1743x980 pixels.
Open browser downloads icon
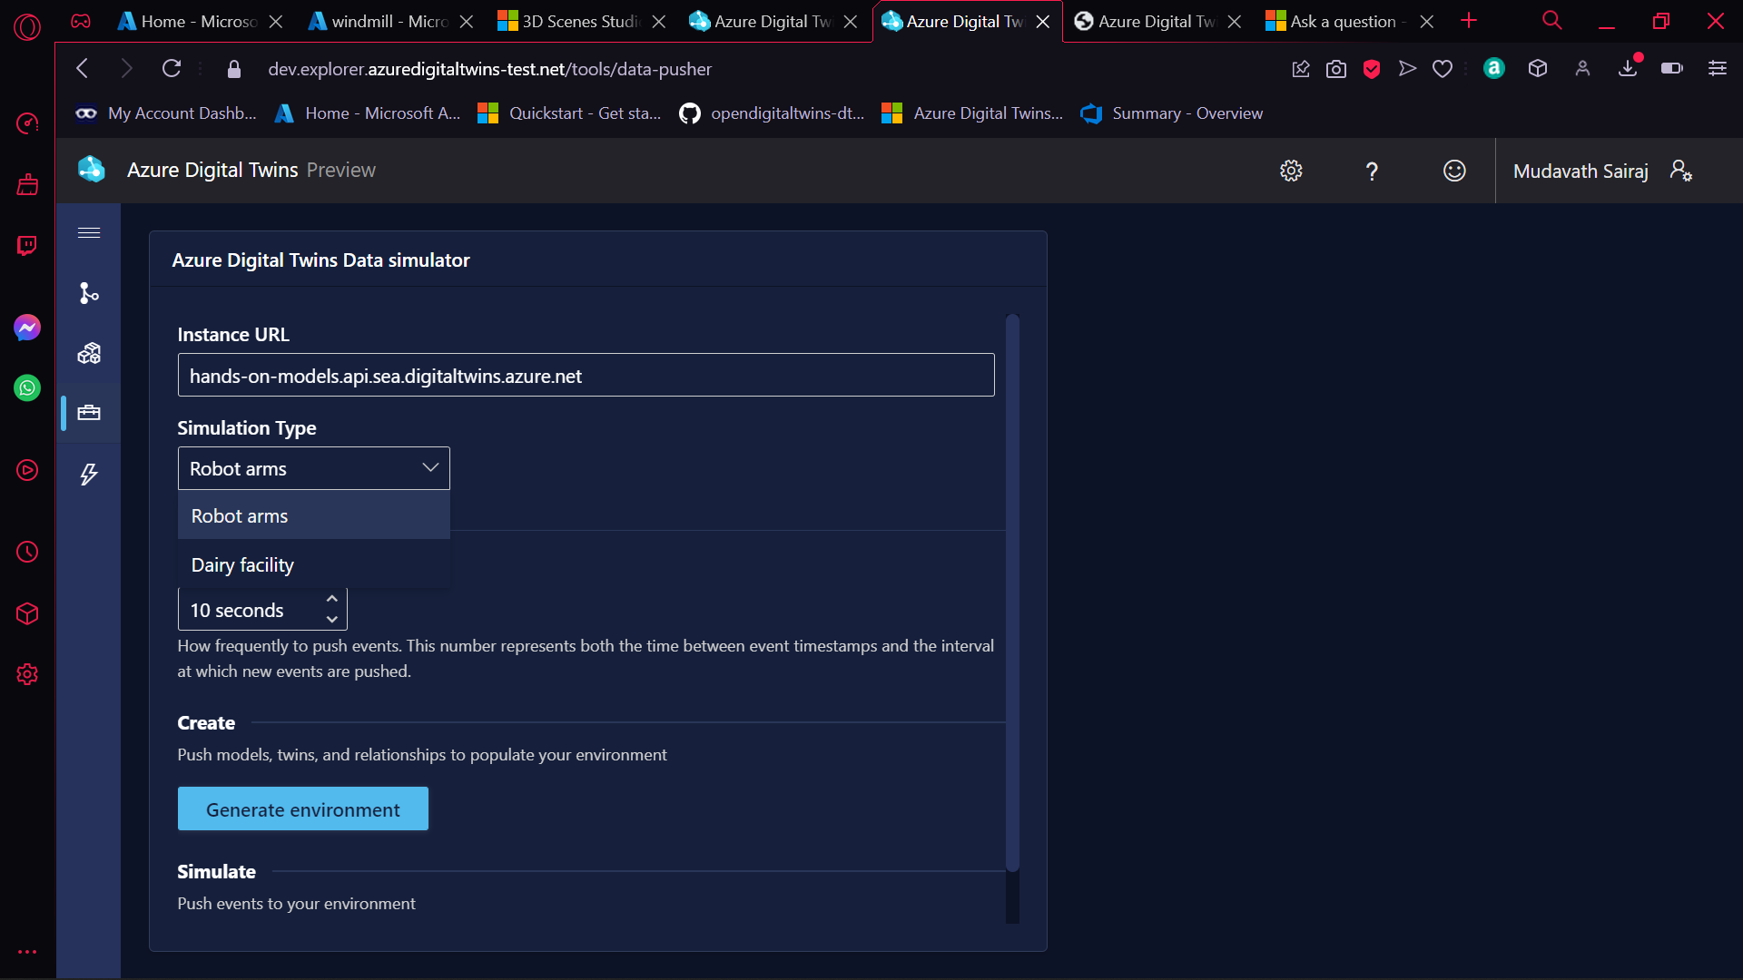click(1628, 69)
